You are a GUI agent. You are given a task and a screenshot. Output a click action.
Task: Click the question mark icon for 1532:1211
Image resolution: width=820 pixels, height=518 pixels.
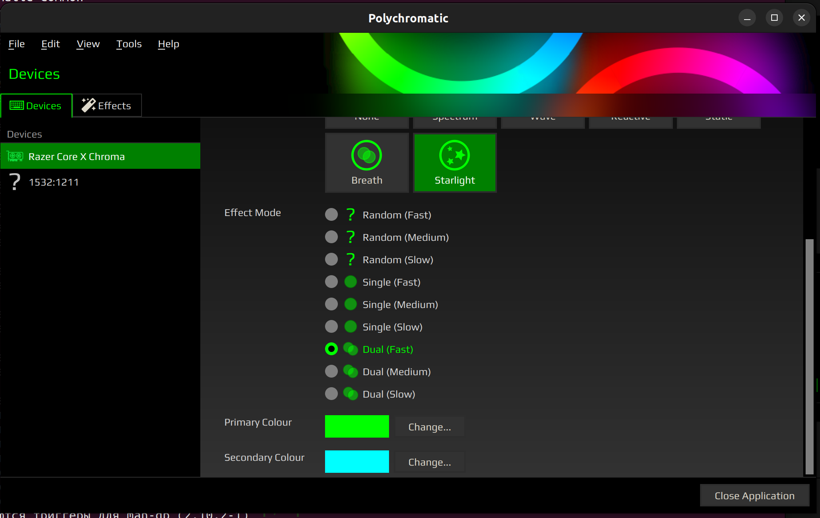15,182
